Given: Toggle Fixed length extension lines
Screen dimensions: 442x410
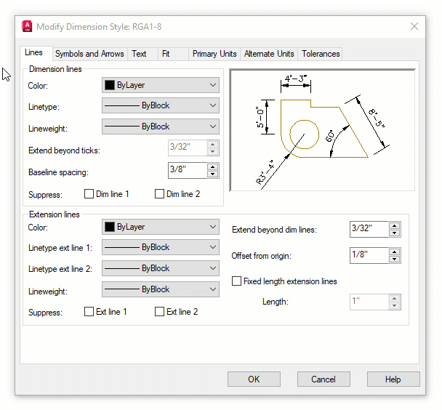Looking at the screenshot, I should 236,281.
